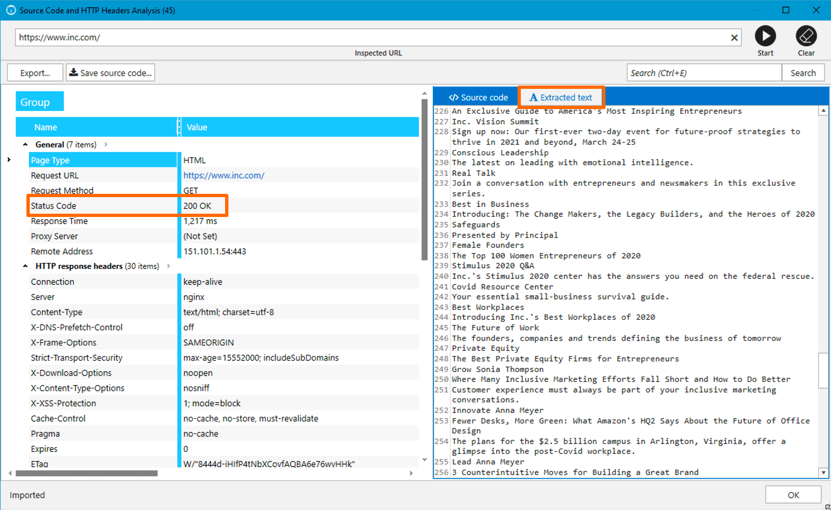Screen dimensions: 831x510
Task: Select the Remote Address row
Action: point(224,251)
